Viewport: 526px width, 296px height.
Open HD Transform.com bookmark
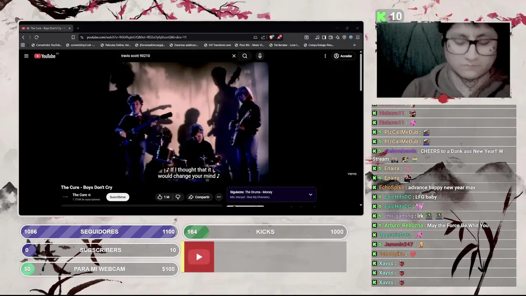(217, 45)
